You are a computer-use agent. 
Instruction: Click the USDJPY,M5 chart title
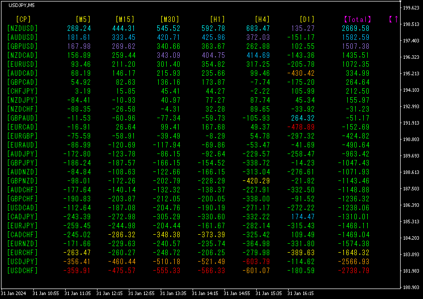coord(21,5)
